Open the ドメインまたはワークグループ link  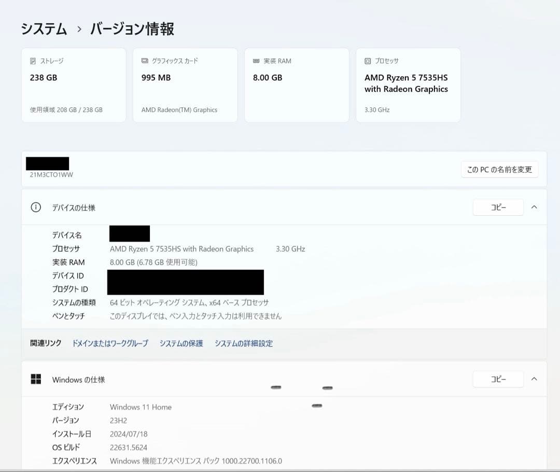(110, 343)
